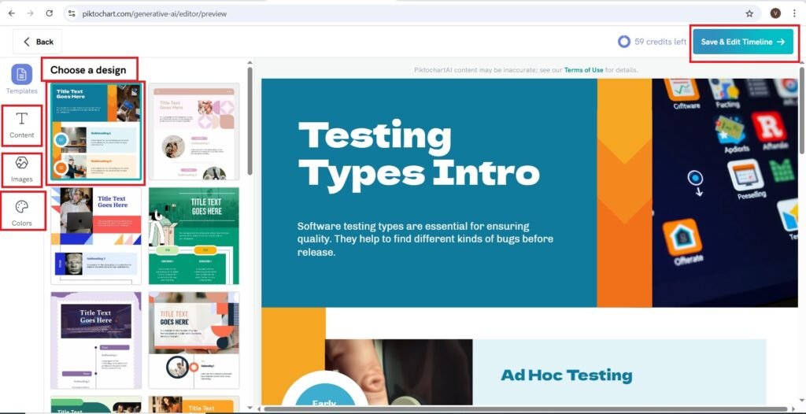Open the browser three-dot menu
Screen dimensions: 806x414
(795, 13)
